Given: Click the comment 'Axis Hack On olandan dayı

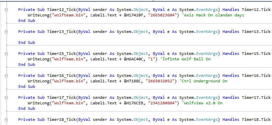Looking at the screenshot, I should [213, 15].
